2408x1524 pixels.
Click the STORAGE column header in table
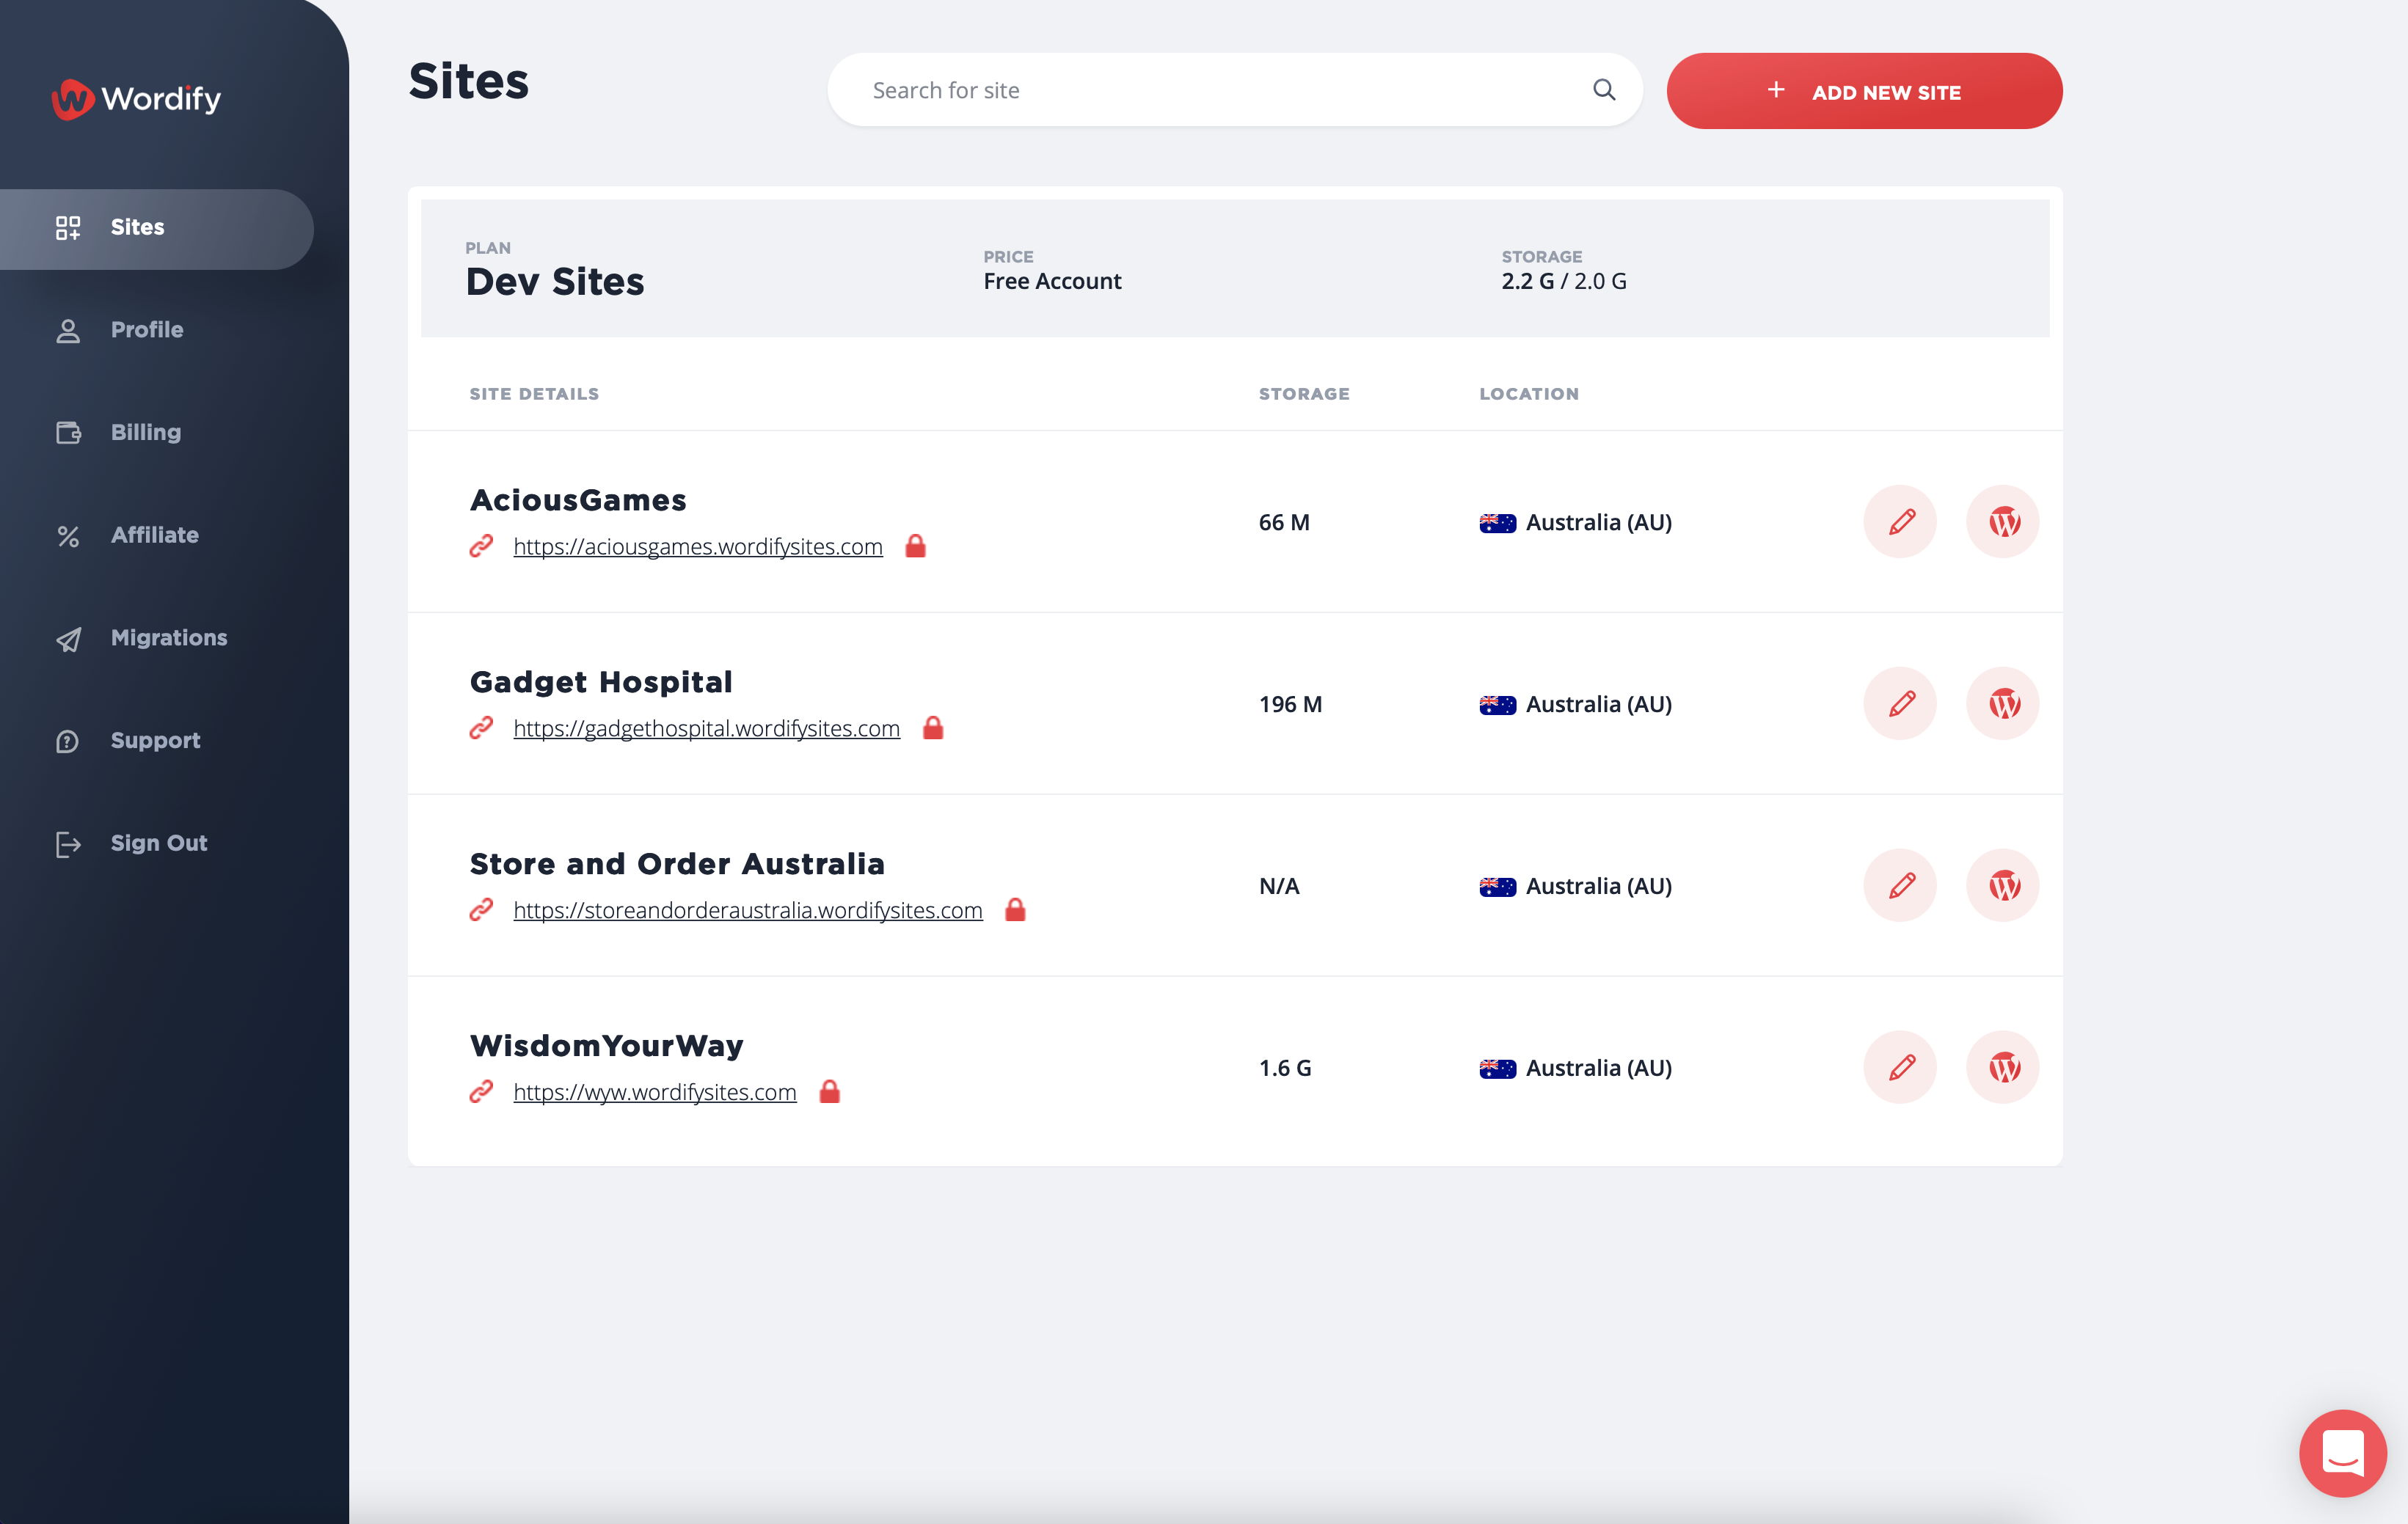(1304, 394)
